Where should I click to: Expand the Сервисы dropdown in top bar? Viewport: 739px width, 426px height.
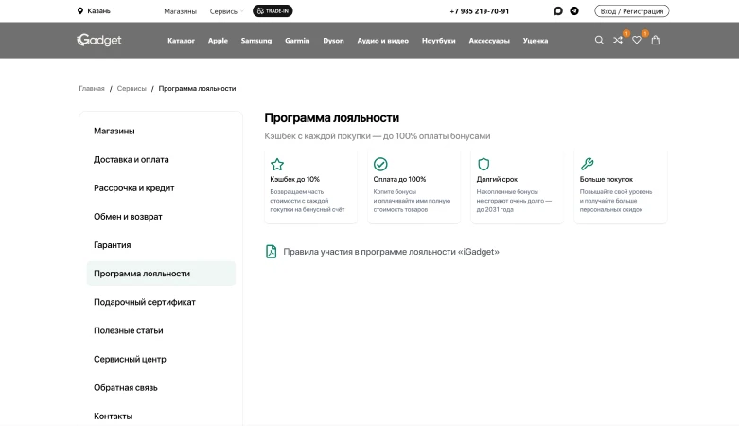point(226,11)
